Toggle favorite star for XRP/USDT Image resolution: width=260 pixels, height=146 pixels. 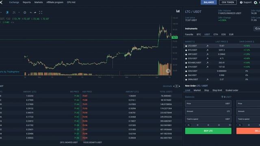(186, 54)
